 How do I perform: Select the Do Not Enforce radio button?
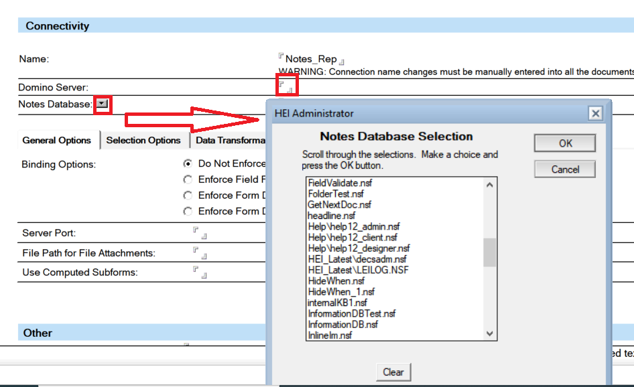coord(188,163)
